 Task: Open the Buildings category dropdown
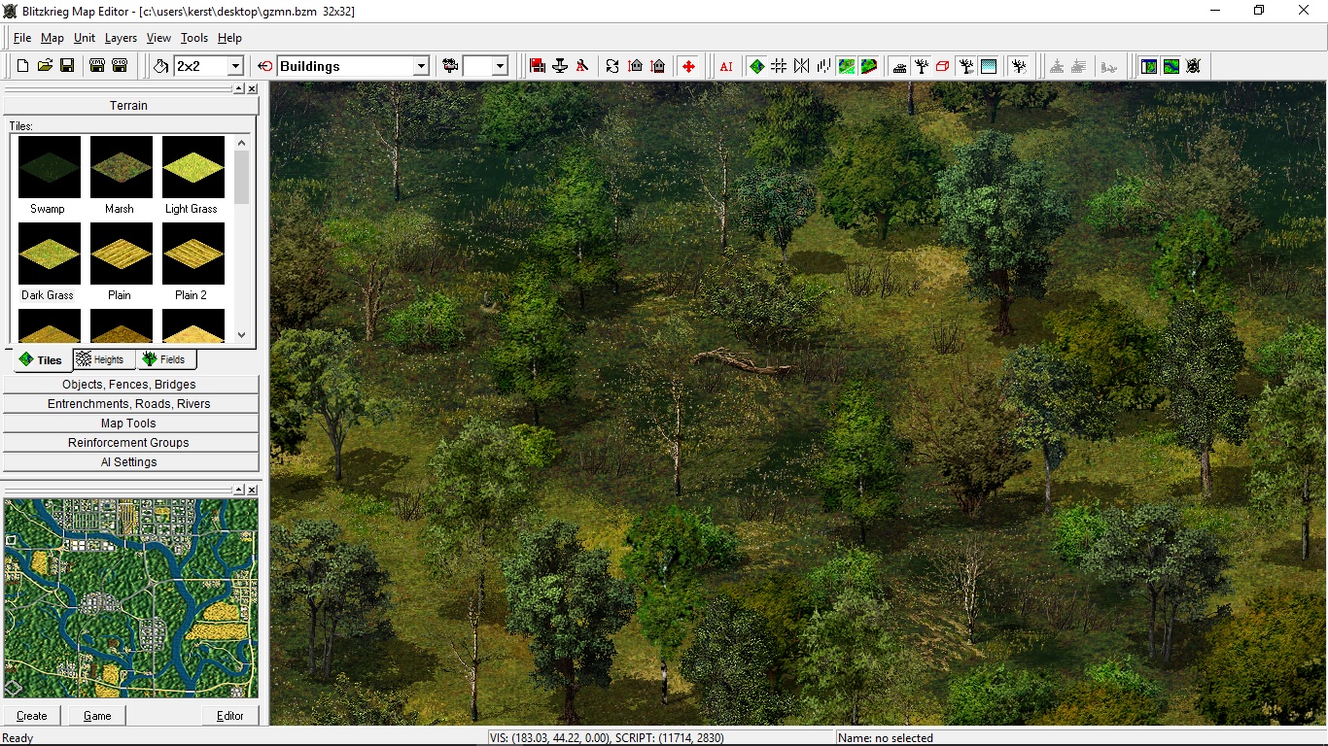(421, 66)
